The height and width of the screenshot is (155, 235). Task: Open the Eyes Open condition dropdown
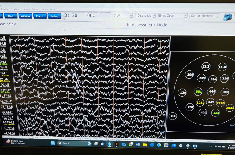click(173, 16)
